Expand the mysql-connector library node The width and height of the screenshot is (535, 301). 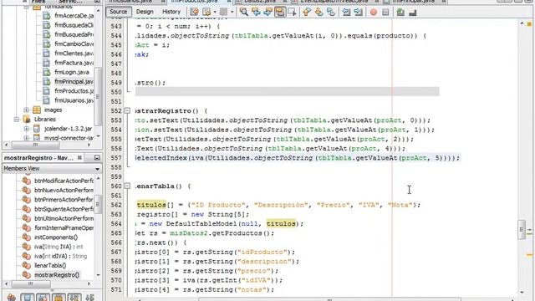[26, 138]
